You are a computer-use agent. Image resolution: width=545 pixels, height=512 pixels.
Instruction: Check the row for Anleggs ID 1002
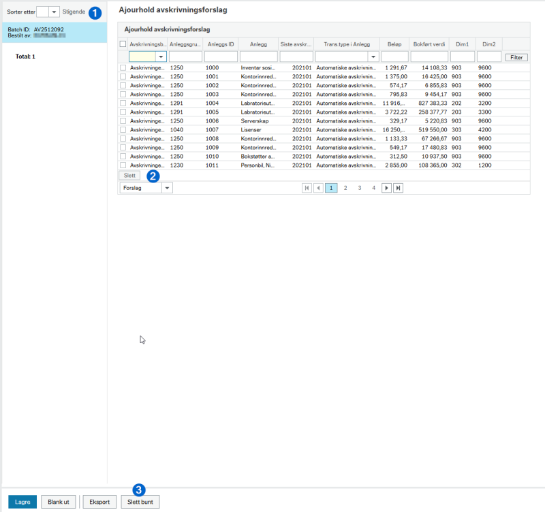(123, 85)
